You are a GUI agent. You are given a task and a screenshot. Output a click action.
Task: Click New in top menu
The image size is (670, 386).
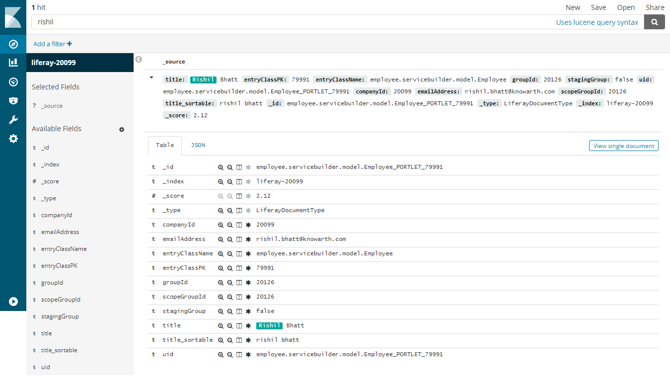pos(573,7)
